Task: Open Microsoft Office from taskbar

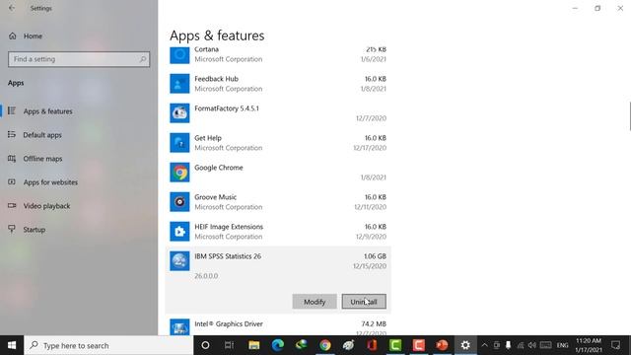Action: coord(372,345)
